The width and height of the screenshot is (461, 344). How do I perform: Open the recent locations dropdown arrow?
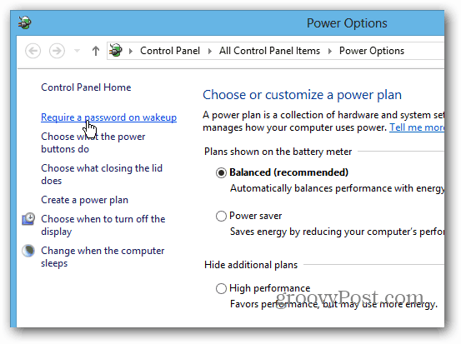pos(77,51)
